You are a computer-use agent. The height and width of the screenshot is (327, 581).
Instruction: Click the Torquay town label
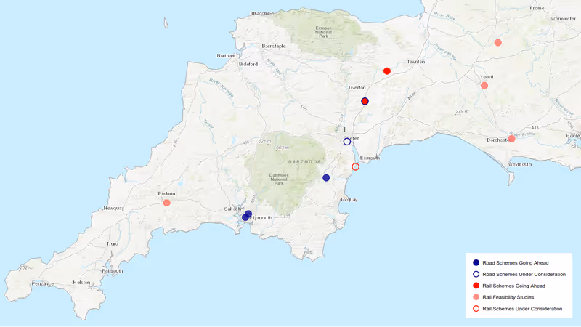(x=349, y=200)
